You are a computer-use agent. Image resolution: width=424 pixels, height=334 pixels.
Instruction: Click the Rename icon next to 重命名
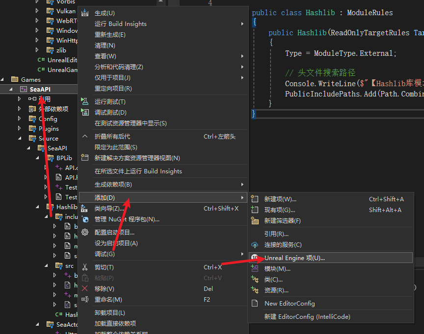(85, 299)
